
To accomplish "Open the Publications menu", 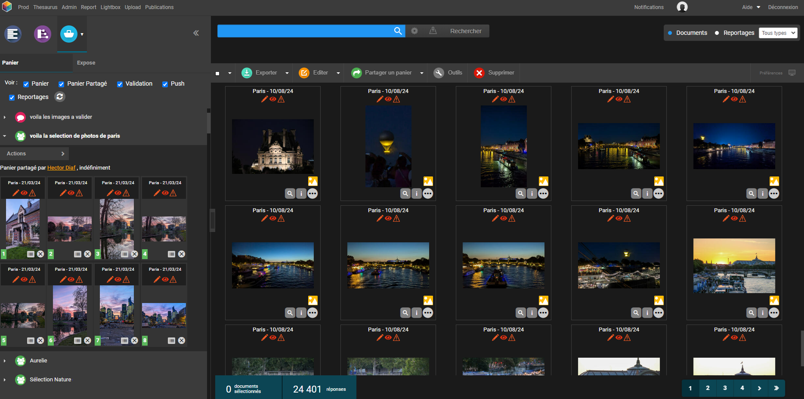I will coord(159,7).
